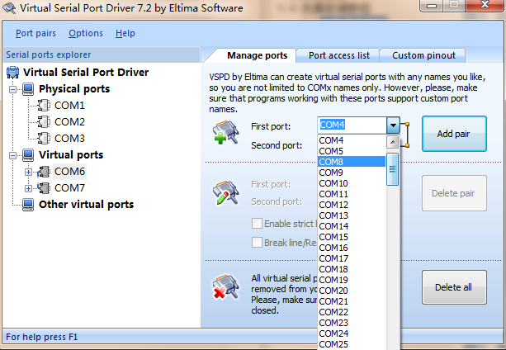
Task: Open the Port pairs menu
Action: (36, 33)
